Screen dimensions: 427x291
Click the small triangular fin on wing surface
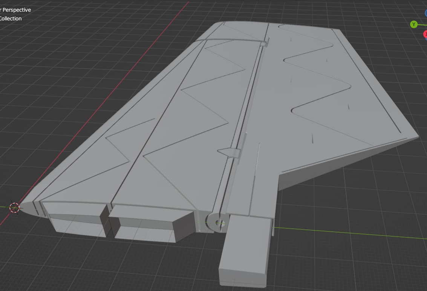click(x=230, y=152)
